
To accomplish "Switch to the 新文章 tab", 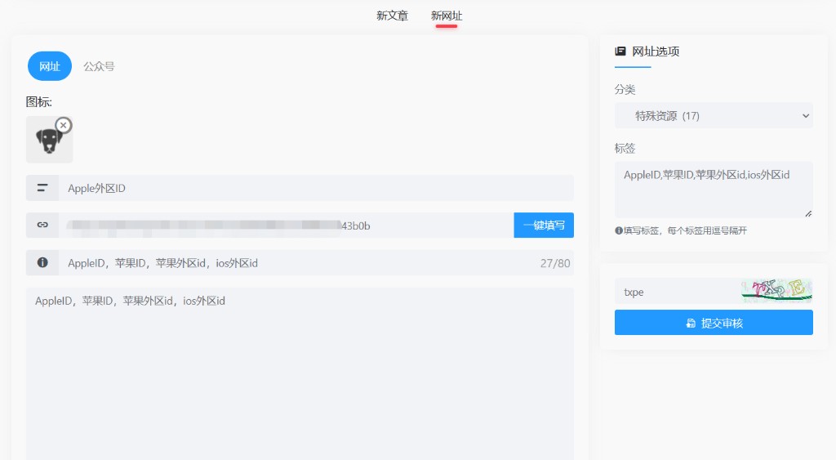I will tap(392, 16).
